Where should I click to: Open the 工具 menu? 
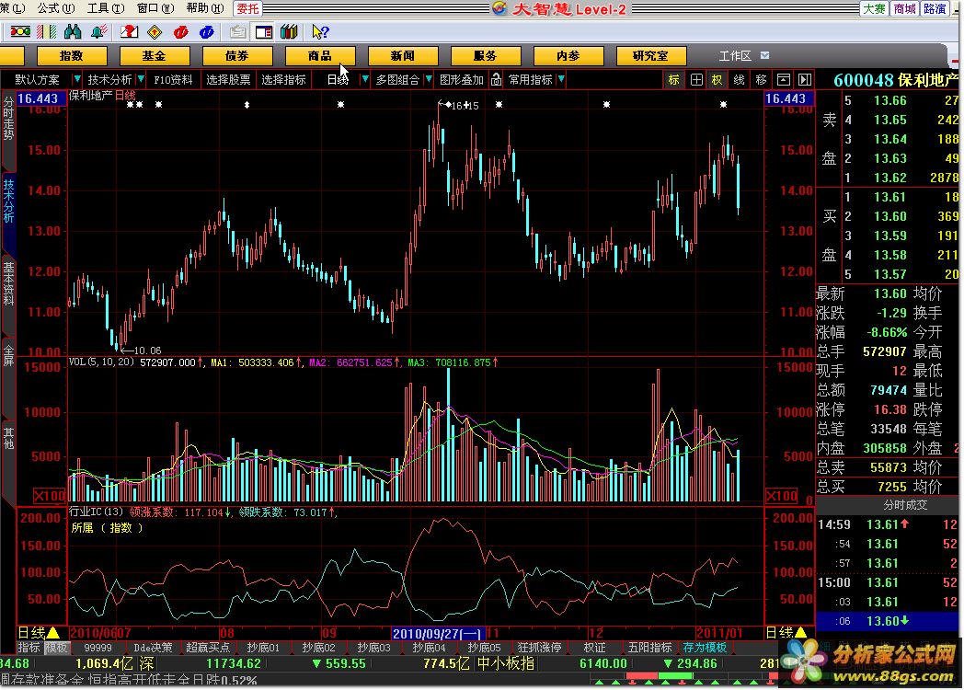[x=105, y=8]
